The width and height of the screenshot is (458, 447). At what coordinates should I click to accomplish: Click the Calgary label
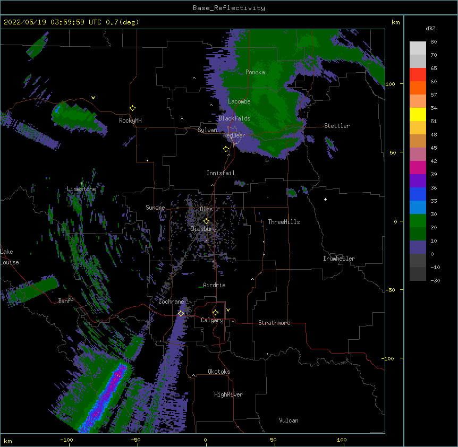click(x=212, y=320)
